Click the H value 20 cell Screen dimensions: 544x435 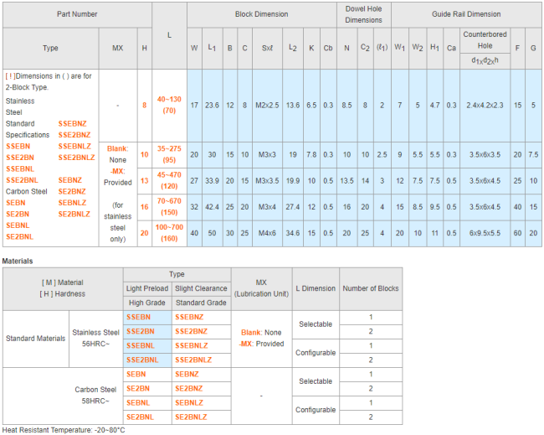coord(144,232)
